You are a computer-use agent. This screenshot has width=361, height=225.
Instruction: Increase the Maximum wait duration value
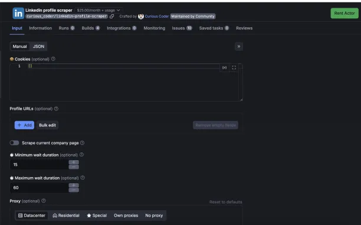(x=74, y=185)
